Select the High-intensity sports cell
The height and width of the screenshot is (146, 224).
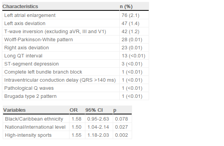point(36,135)
